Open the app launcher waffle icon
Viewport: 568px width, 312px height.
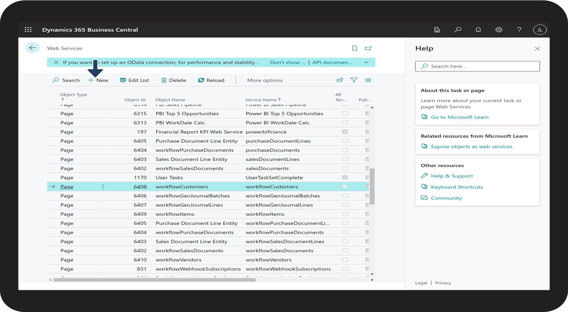28,30
